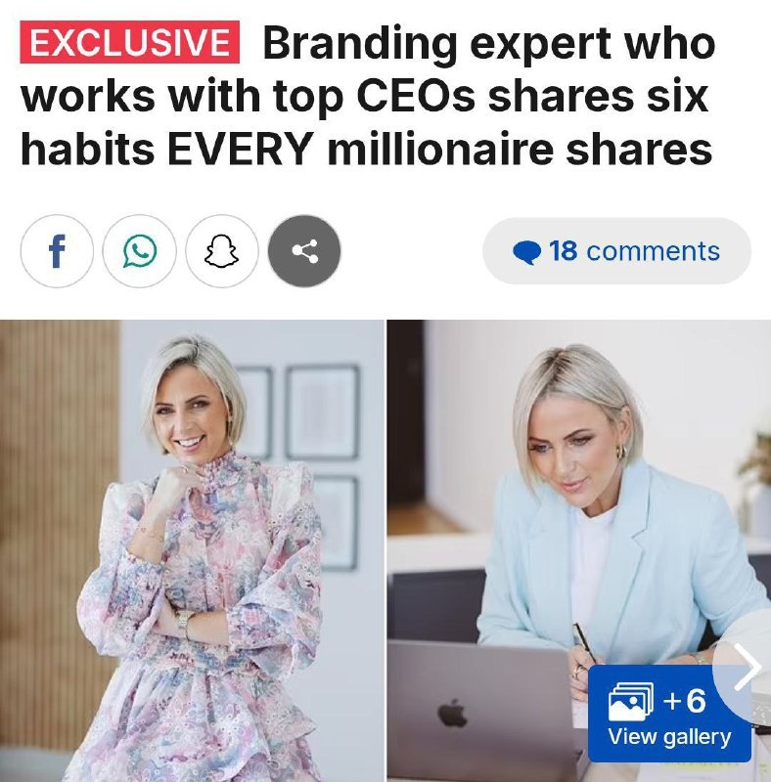This screenshot has width=771, height=782.
Task: Click the number 18 beside comments
Action: 564,250
